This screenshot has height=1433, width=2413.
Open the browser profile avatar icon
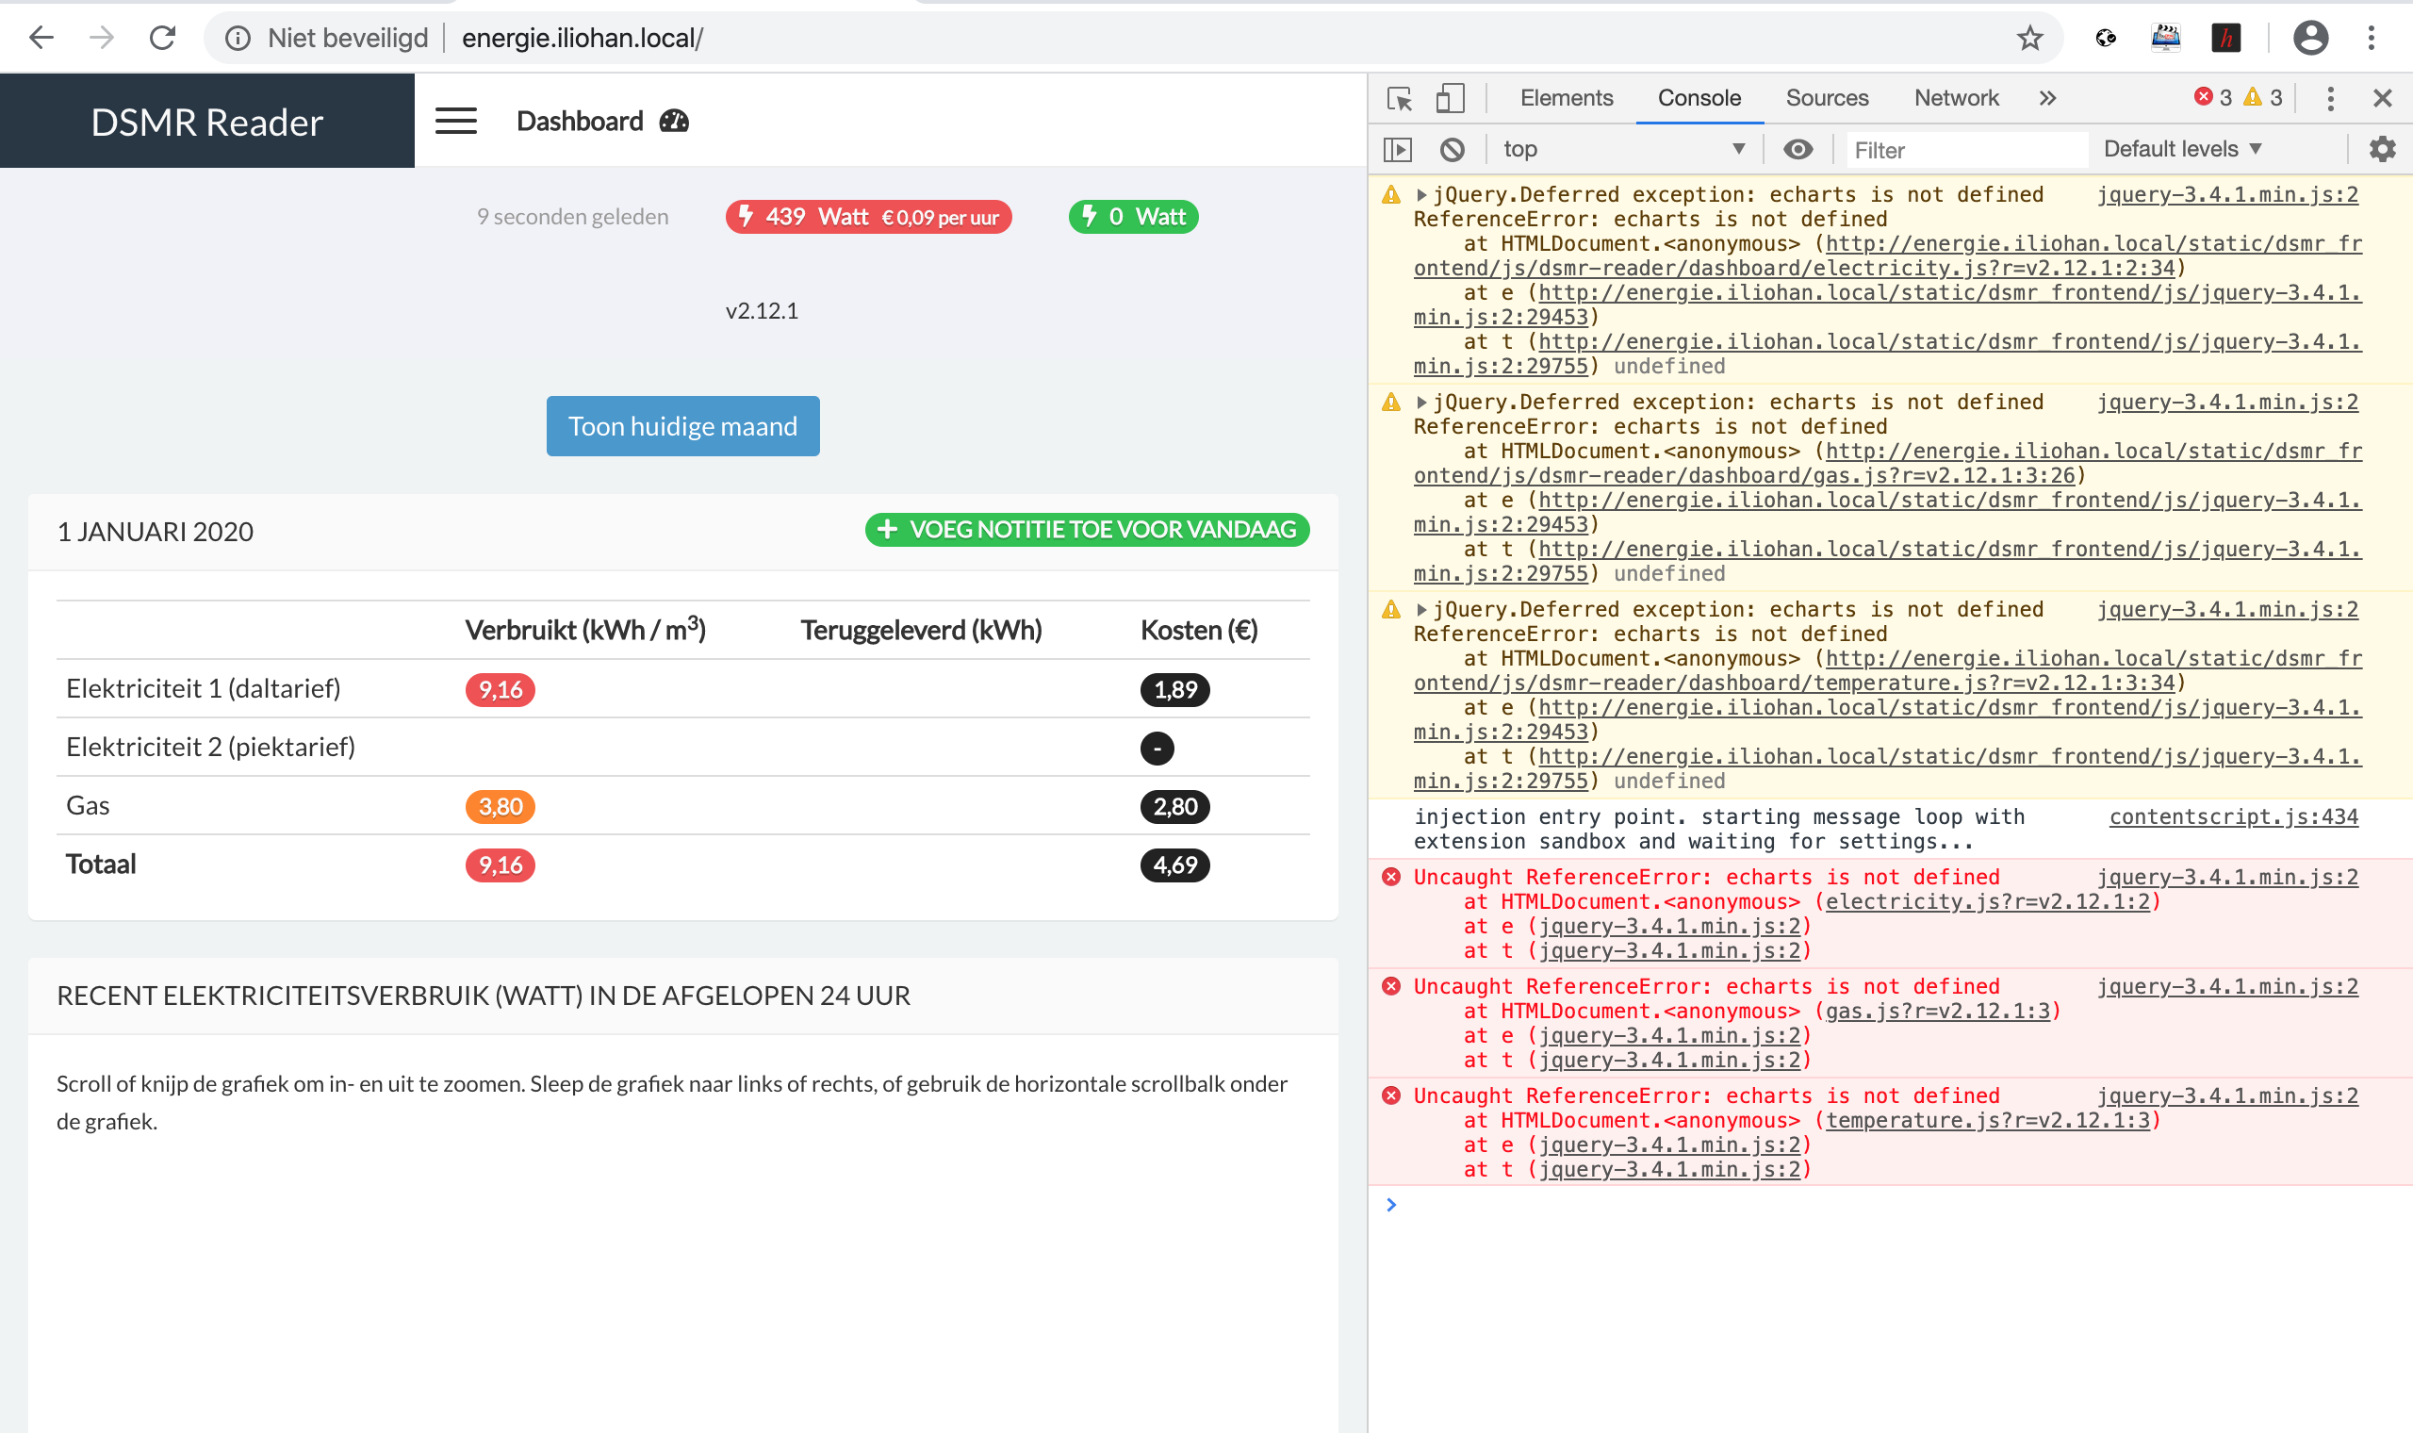click(2313, 39)
